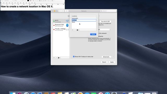Add a network service with plus button
This screenshot has height=94, width=167.
(x=54, y=58)
